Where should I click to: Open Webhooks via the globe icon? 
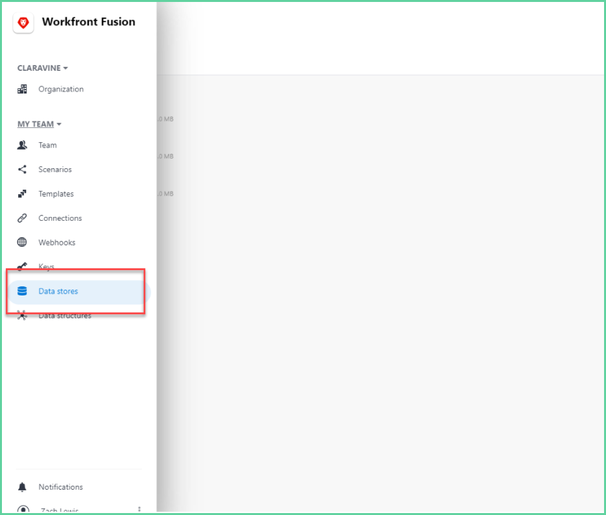click(22, 242)
